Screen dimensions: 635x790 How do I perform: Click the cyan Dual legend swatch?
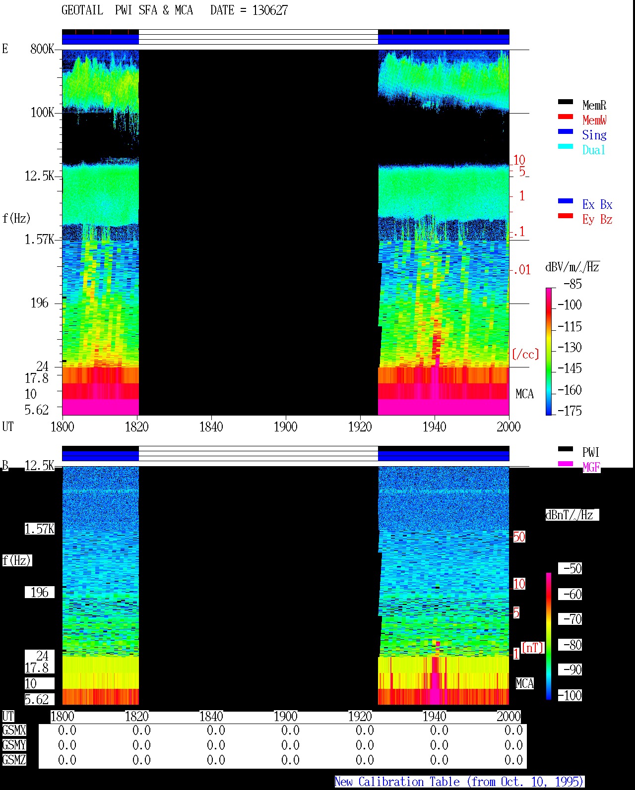[566, 146]
